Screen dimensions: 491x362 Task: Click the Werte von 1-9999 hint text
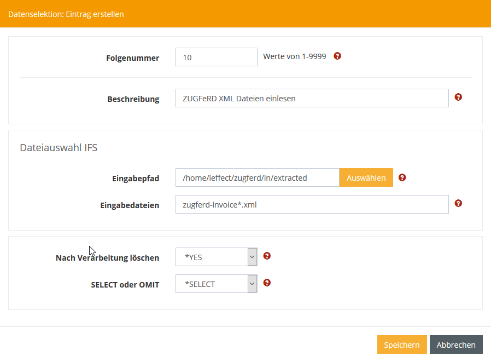294,56
